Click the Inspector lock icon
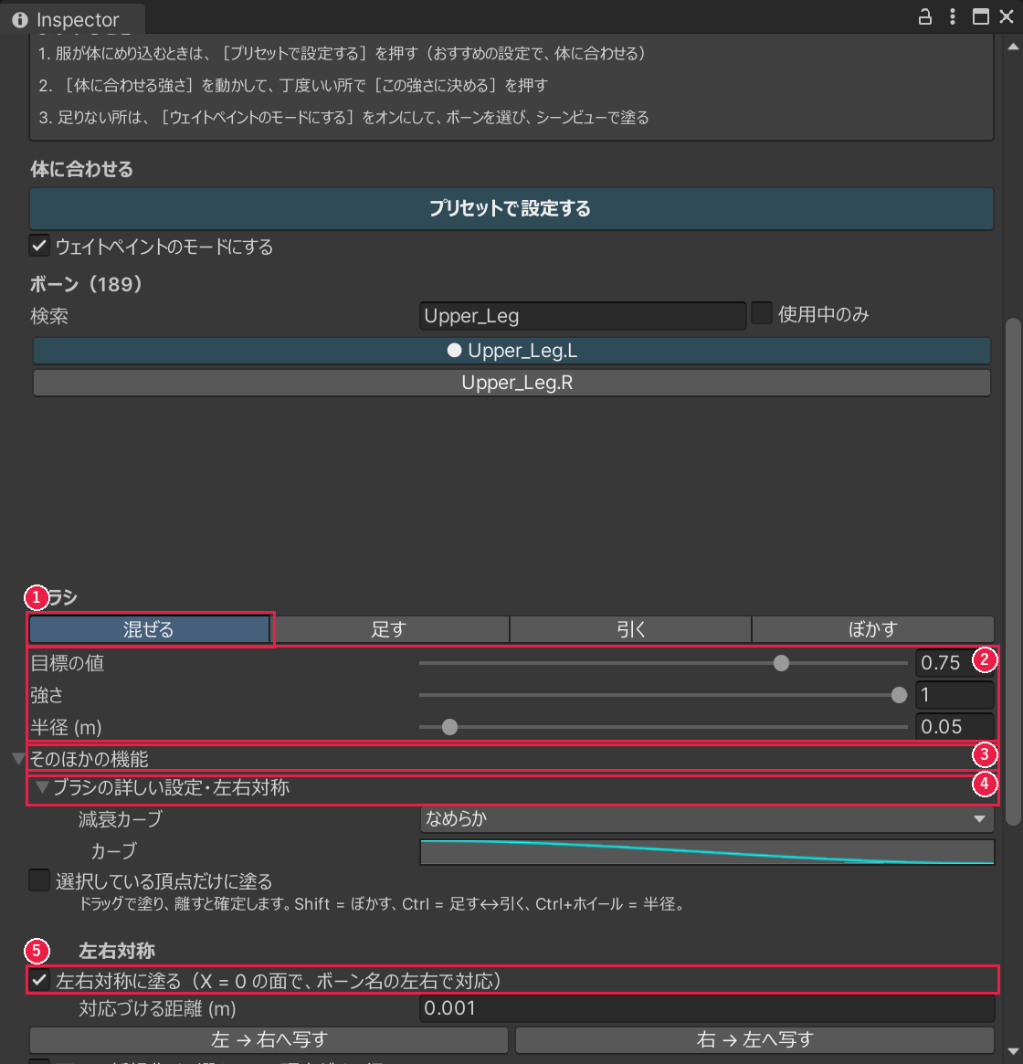1023x1064 pixels. point(924,17)
